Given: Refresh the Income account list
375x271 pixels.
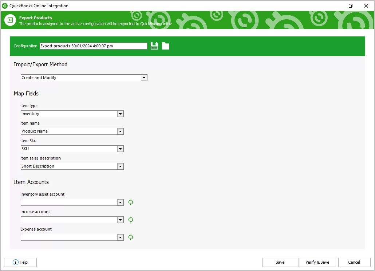Looking at the screenshot, I should 131,220.
